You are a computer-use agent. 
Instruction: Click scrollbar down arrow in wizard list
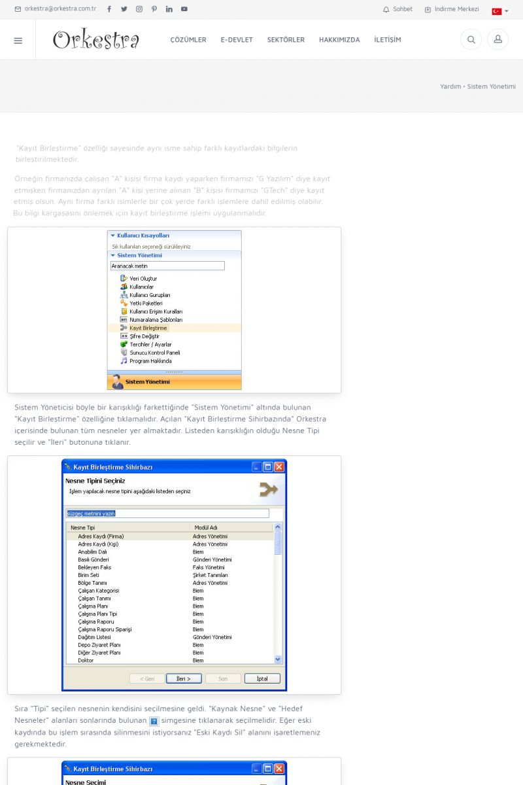[x=278, y=659]
